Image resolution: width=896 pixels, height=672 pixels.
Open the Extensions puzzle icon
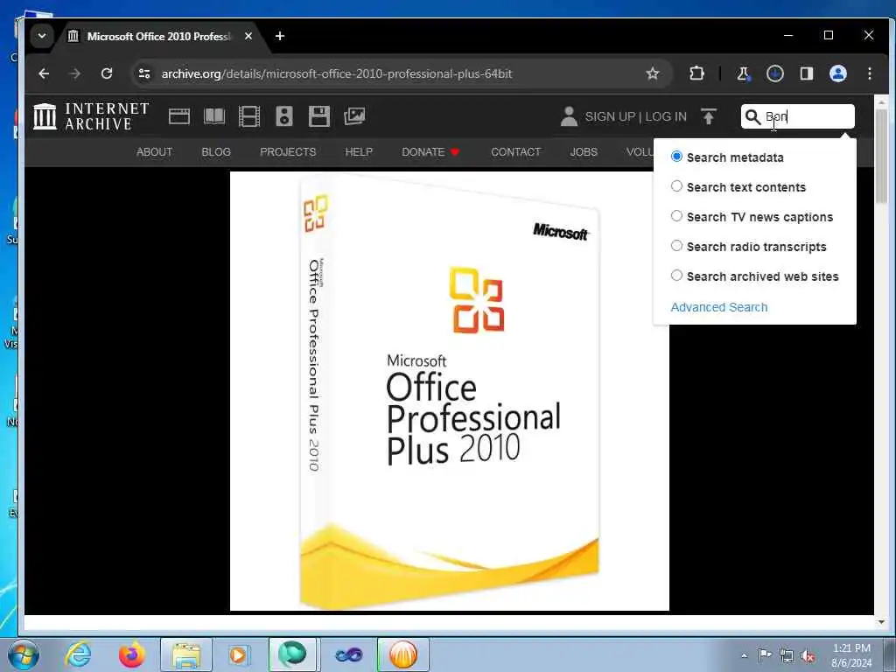pos(696,73)
